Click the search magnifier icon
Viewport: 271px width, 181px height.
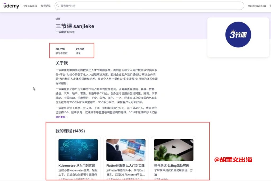coord(57,6)
